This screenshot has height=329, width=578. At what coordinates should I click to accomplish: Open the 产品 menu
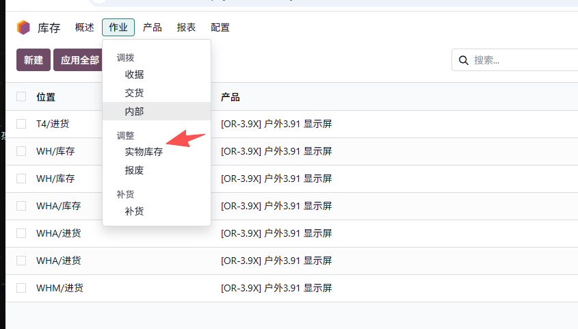153,27
